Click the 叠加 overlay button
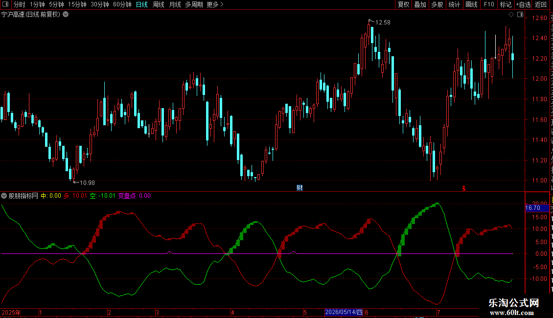 (x=420, y=4)
